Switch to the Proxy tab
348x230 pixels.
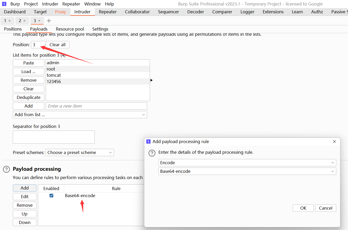point(61,12)
